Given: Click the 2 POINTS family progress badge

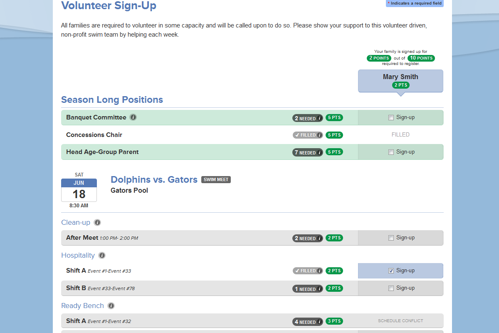Looking at the screenshot, I should click(379, 58).
